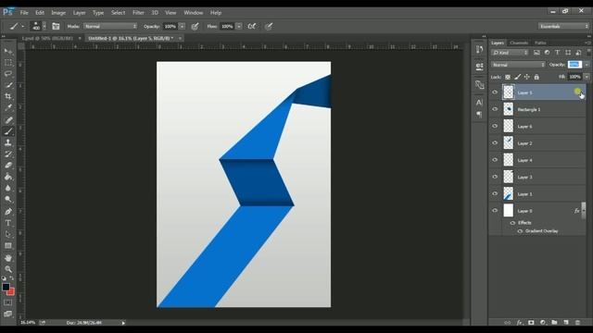Hide the selected Layer 5 at top

pyautogui.click(x=495, y=92)
